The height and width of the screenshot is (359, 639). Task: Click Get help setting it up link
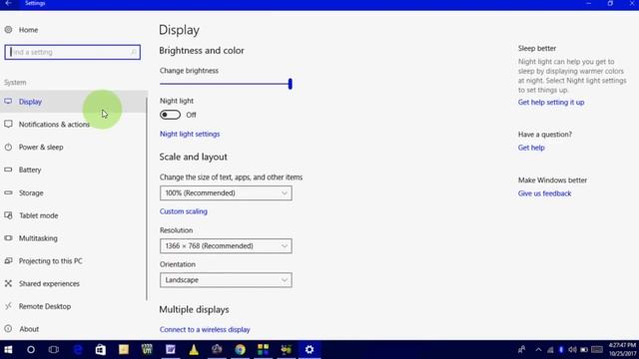click(551, 102)
